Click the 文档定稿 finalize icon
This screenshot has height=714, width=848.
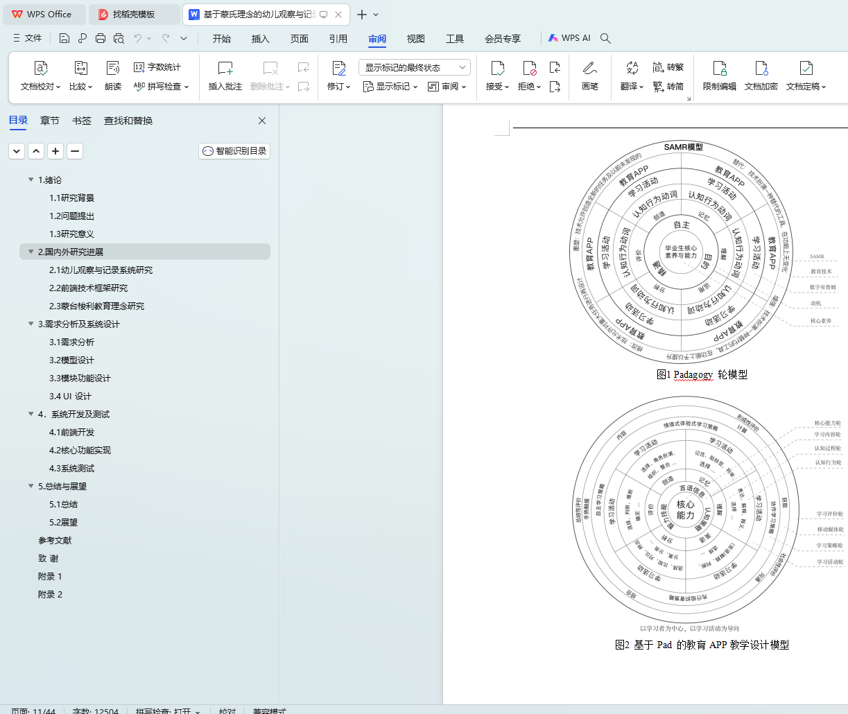point(806,68)
